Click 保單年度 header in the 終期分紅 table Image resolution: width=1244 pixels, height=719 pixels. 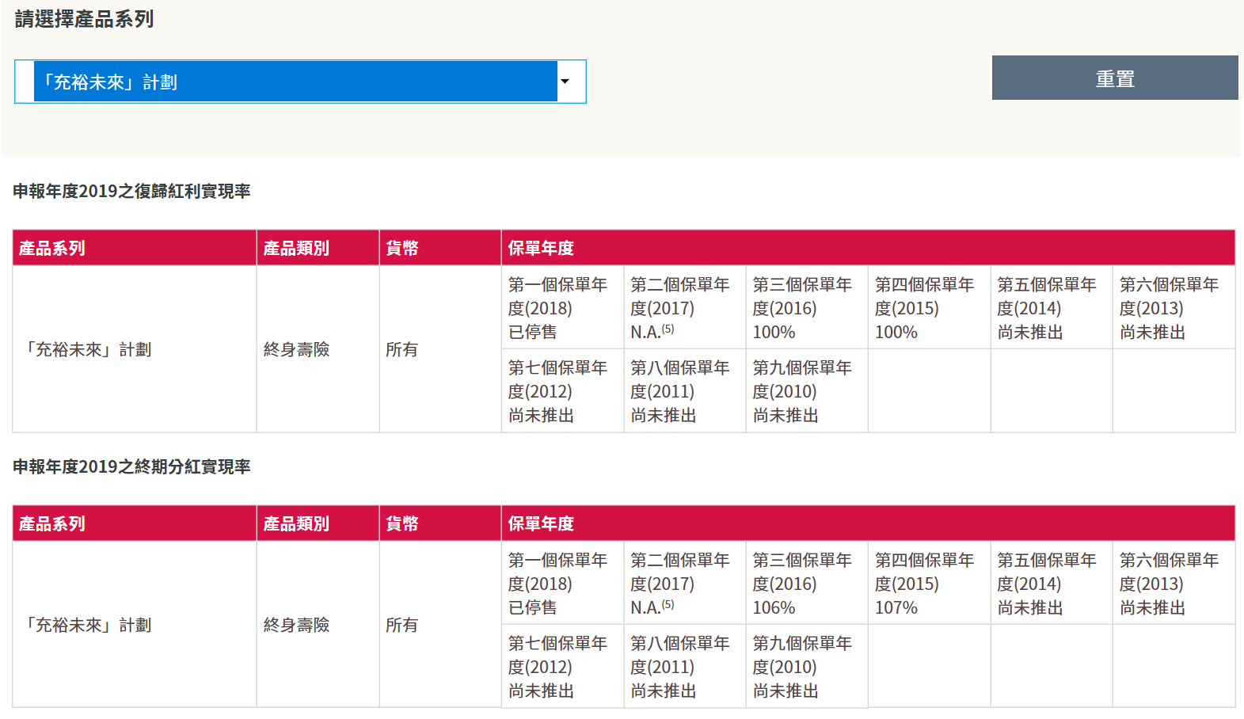[541, 523]
